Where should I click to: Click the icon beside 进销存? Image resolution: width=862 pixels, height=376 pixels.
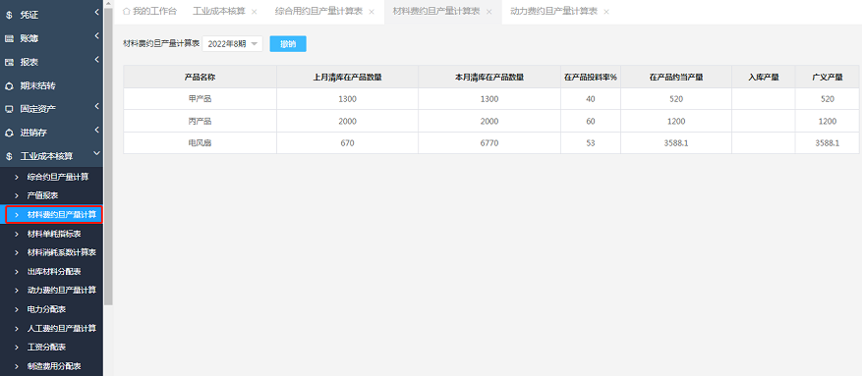point(9,133)
